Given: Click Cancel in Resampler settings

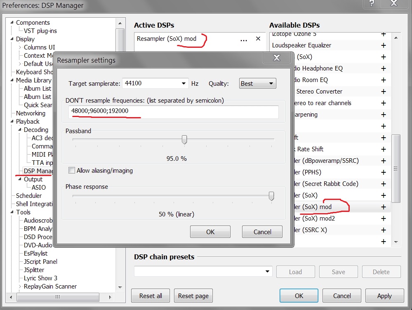Looking at the screenshot, I should point(262,232).
